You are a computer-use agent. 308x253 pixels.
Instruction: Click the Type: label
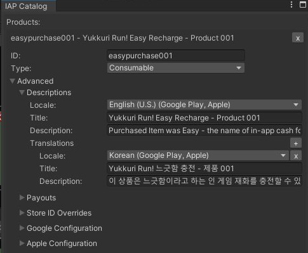[21, 68]
